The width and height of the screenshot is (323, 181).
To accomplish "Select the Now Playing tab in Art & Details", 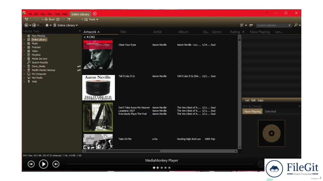I will click(x=253, y=111).
